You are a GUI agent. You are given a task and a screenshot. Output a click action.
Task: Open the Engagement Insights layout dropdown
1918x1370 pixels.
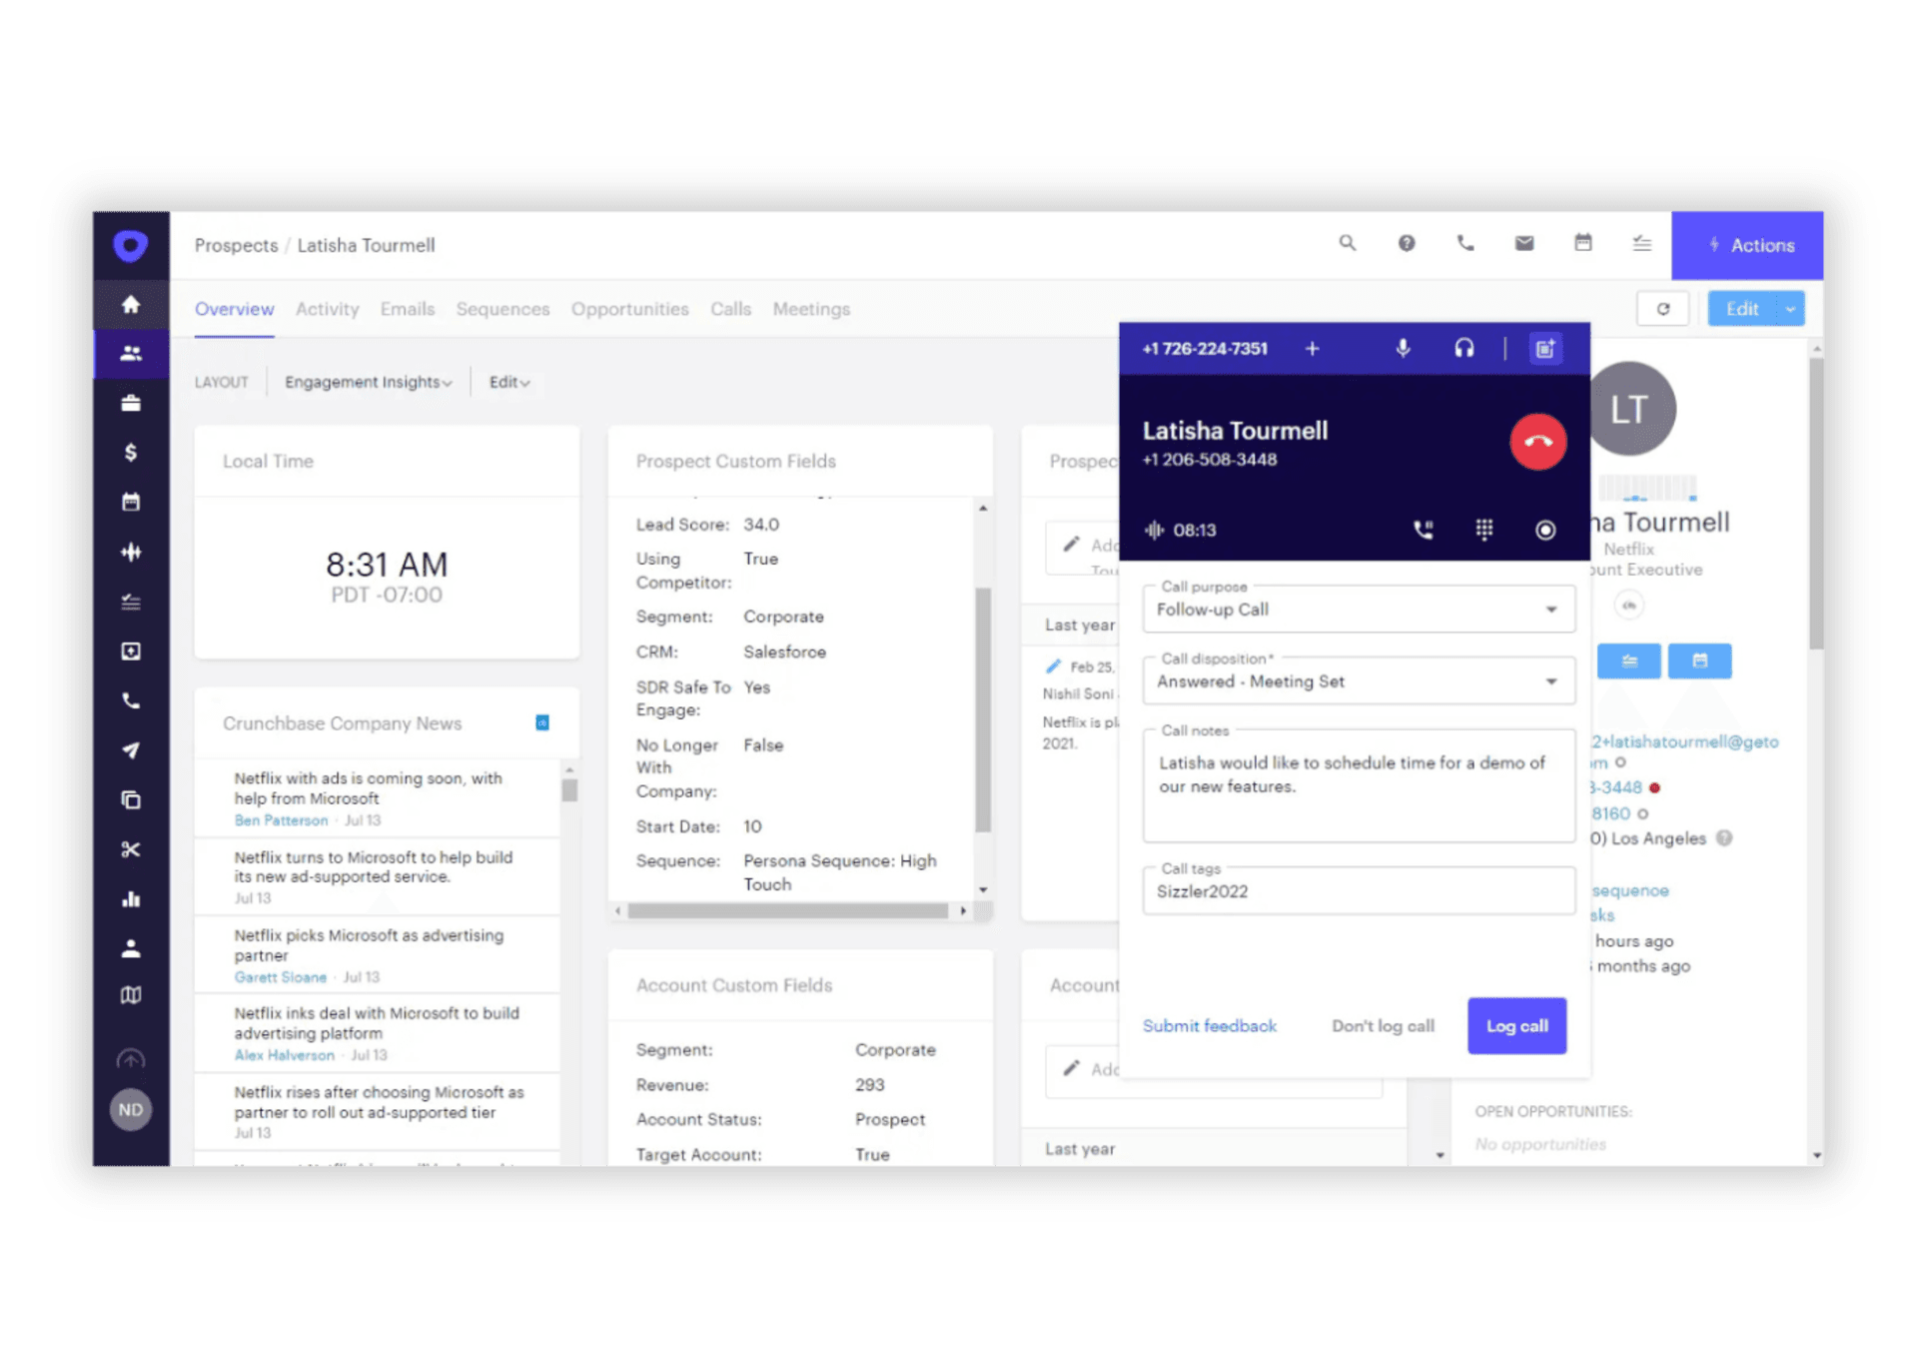coord(368,382)
